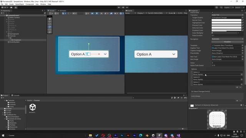Select the SampleScene asset thumbnail
This screenshot has height=138, width=246.
pyautogui.click(x=32, y=107)
